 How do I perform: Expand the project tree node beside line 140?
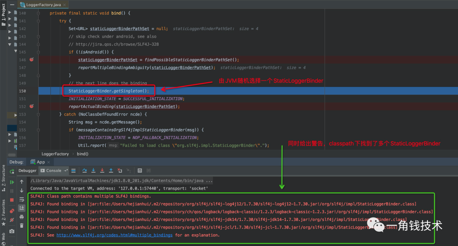10,12
